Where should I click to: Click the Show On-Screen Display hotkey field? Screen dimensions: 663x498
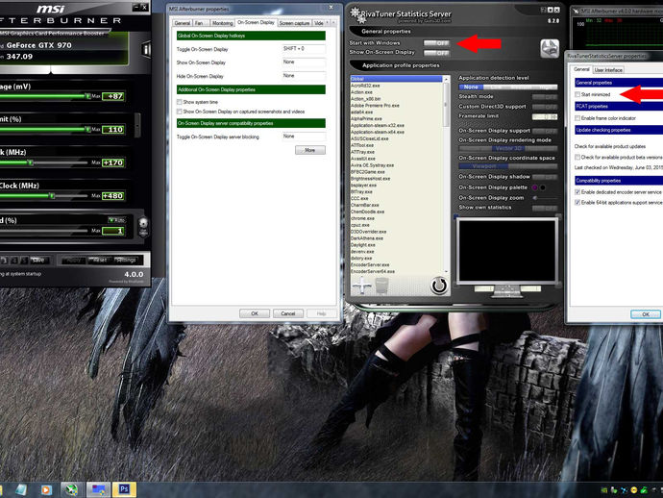pyautogui.click(x=304, y=62)
